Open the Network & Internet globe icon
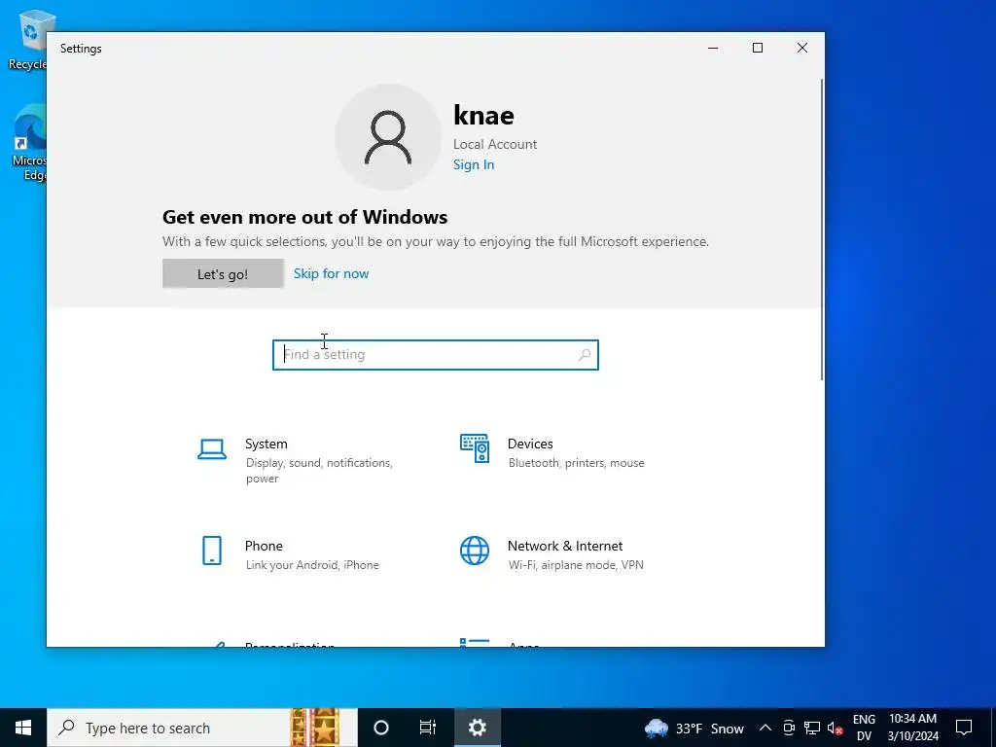The height and width of the screenshot is (747, 996). 475,551
